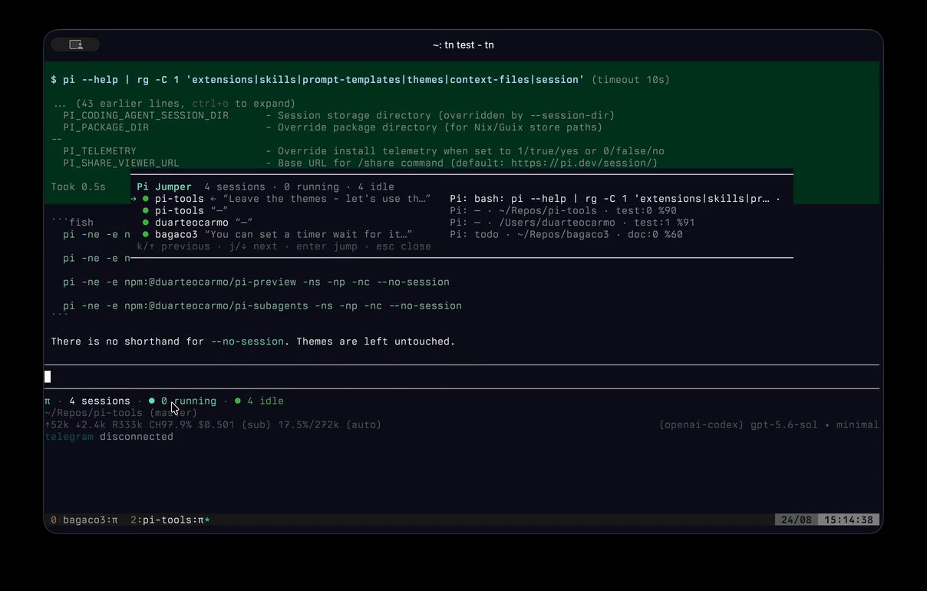Click the '24/08' date in tmux bar
The image size is (927, 591).
pyautogui.click(x=797, y=520)
